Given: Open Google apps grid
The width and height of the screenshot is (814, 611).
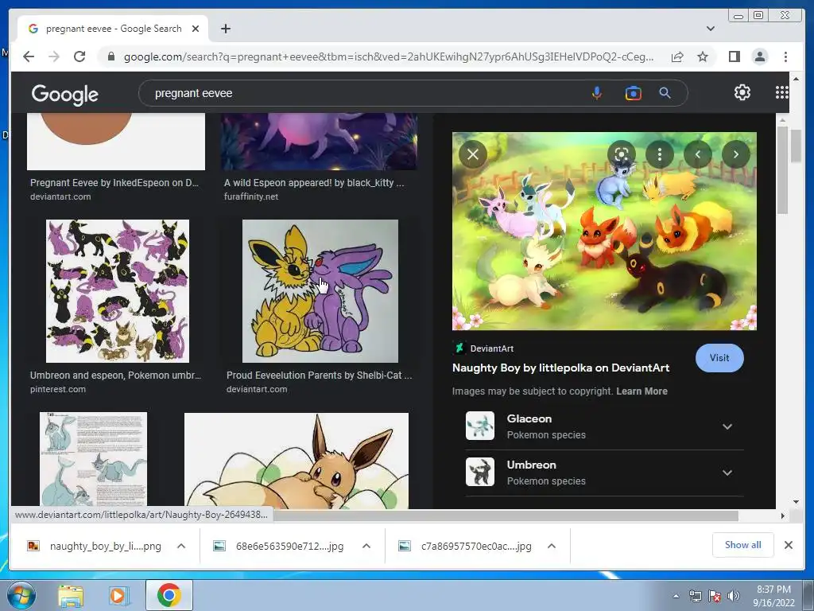Looking at the screenshot, I should pos(782,92).
